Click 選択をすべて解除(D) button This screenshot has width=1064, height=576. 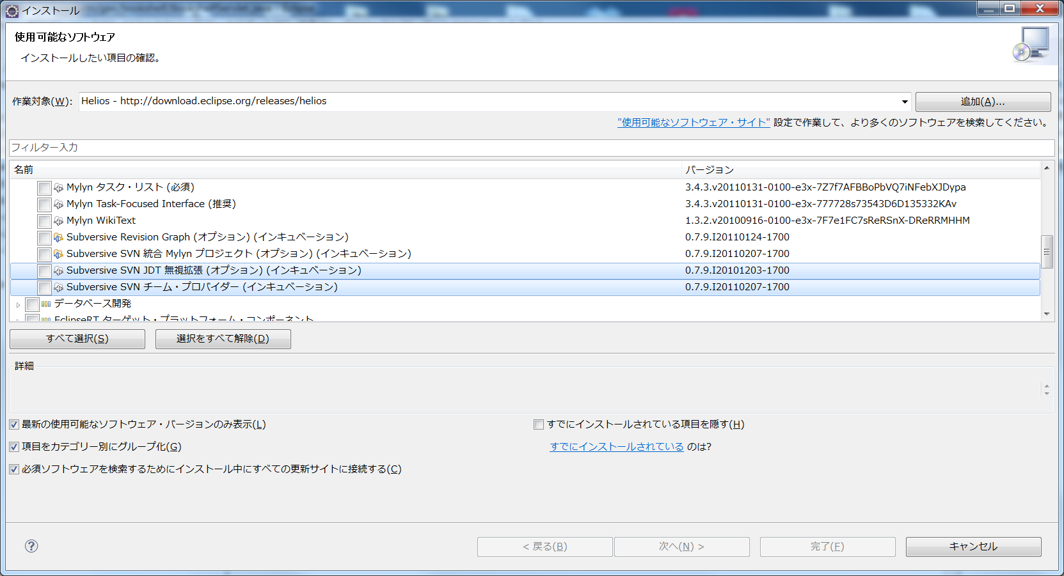coord(223,339)
